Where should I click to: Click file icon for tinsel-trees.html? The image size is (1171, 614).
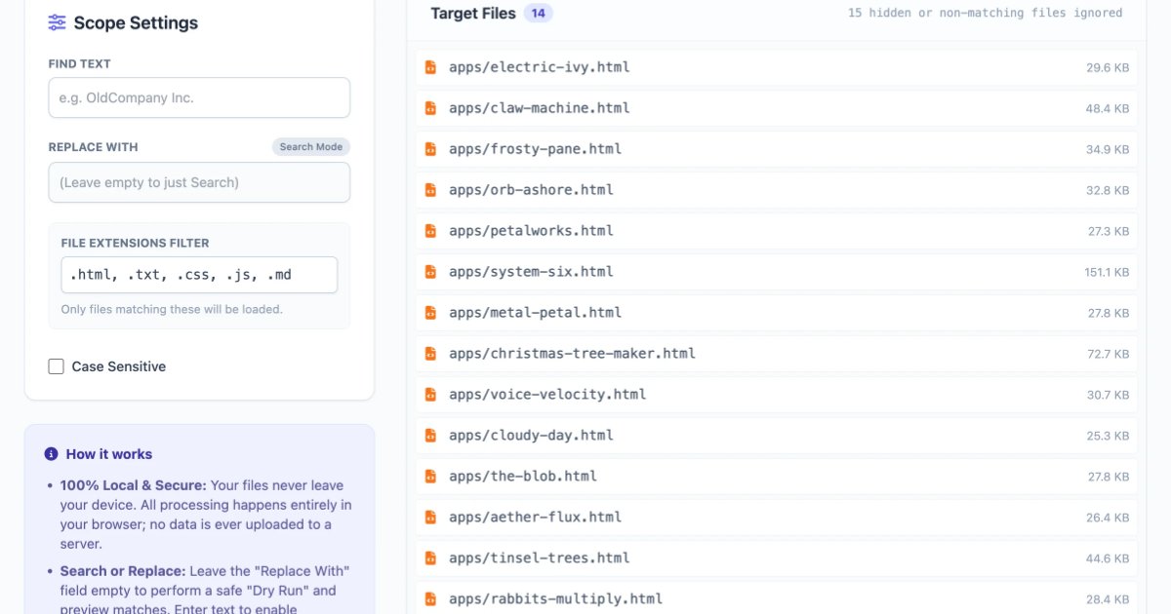[430, 558]
